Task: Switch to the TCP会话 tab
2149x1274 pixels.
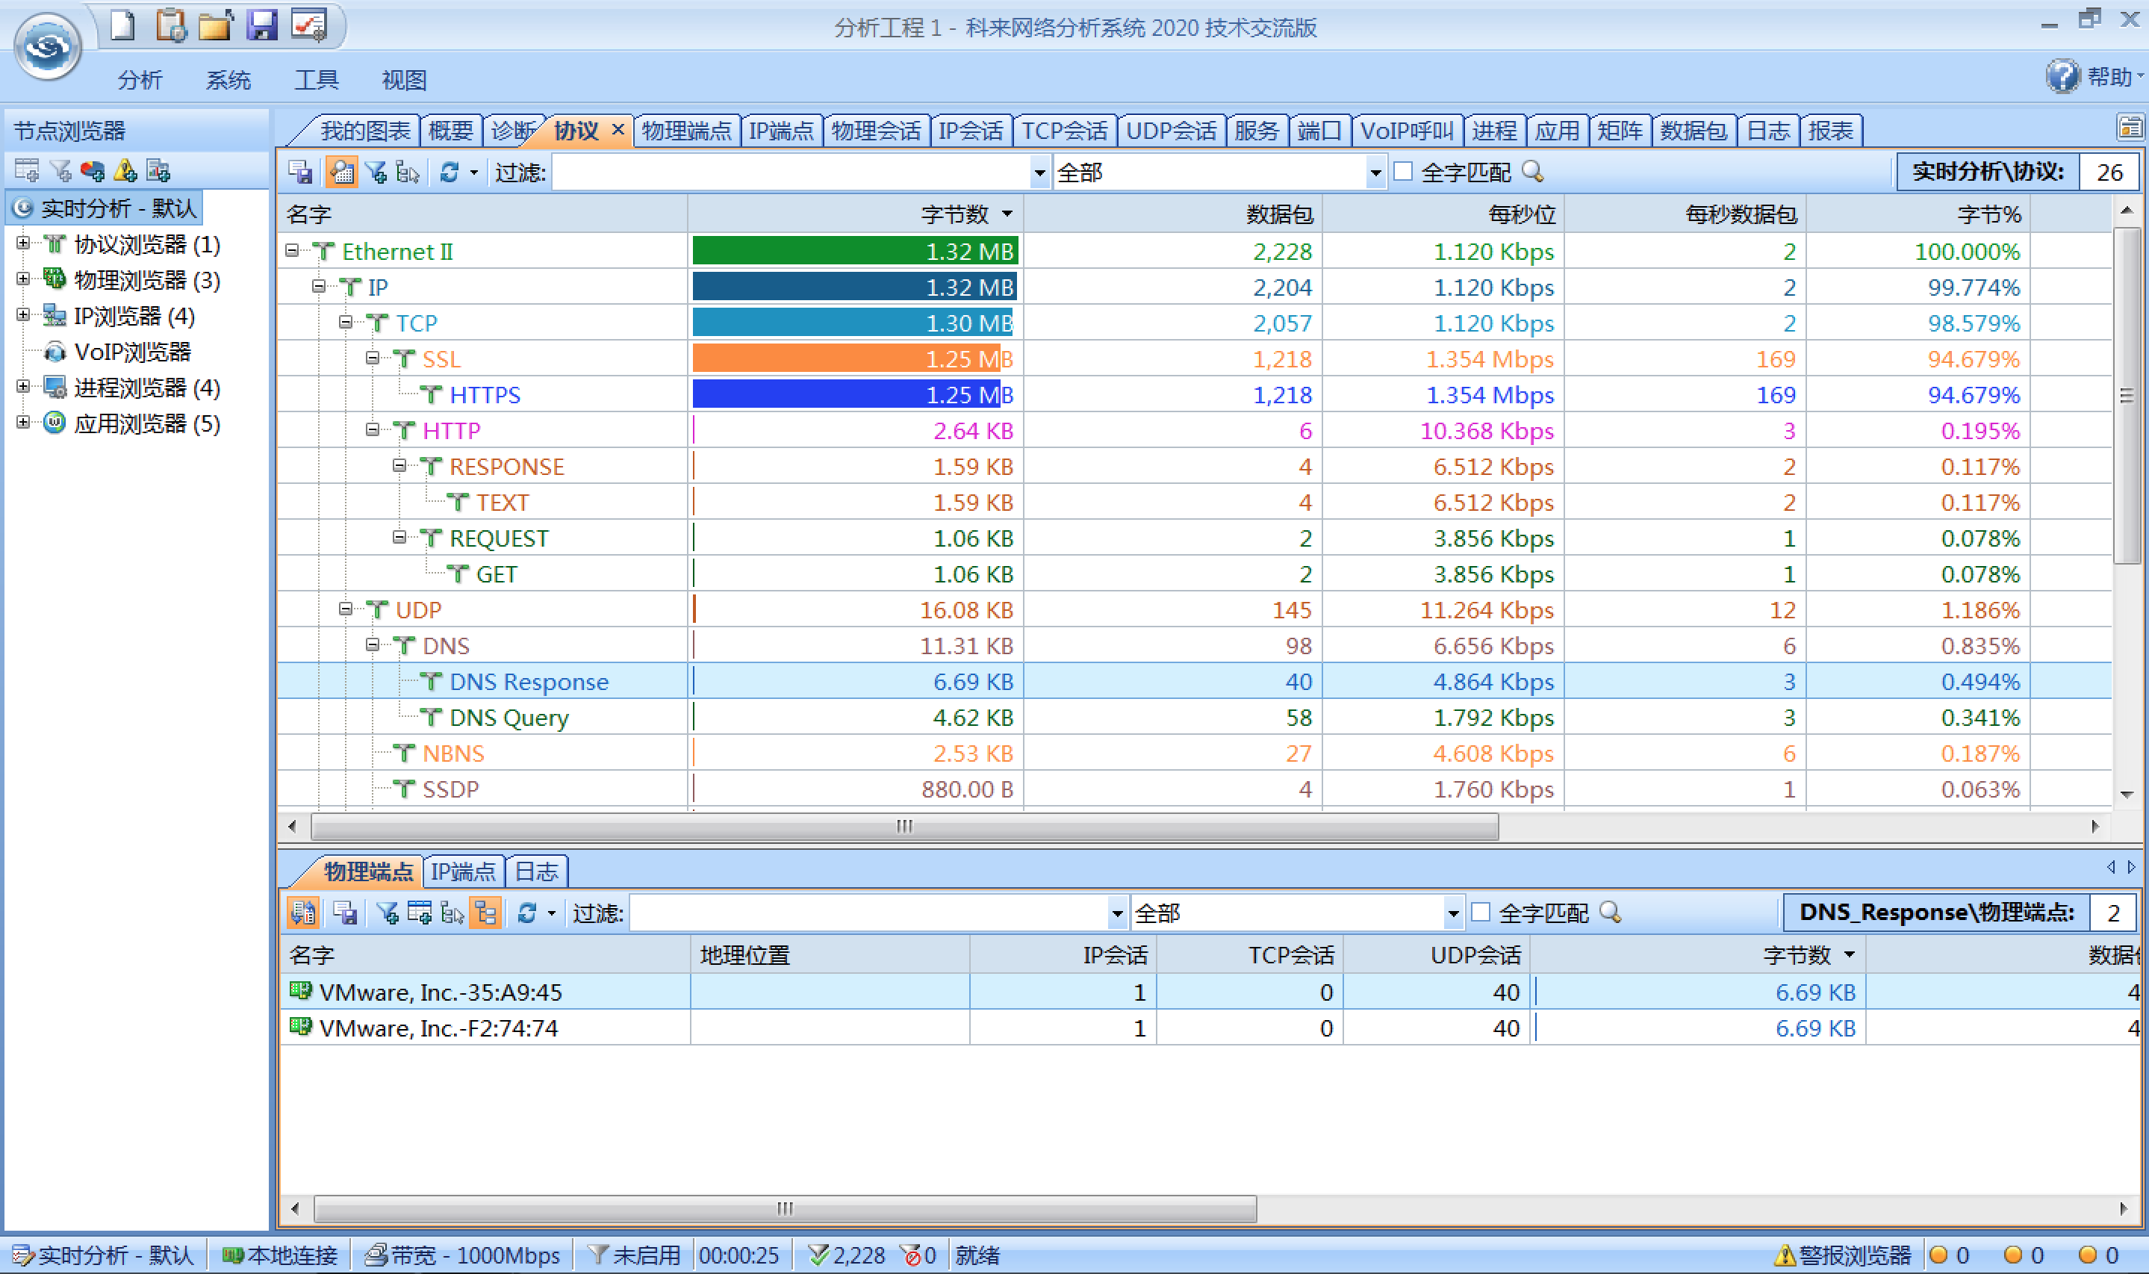Action: [x=1064, y=131]
